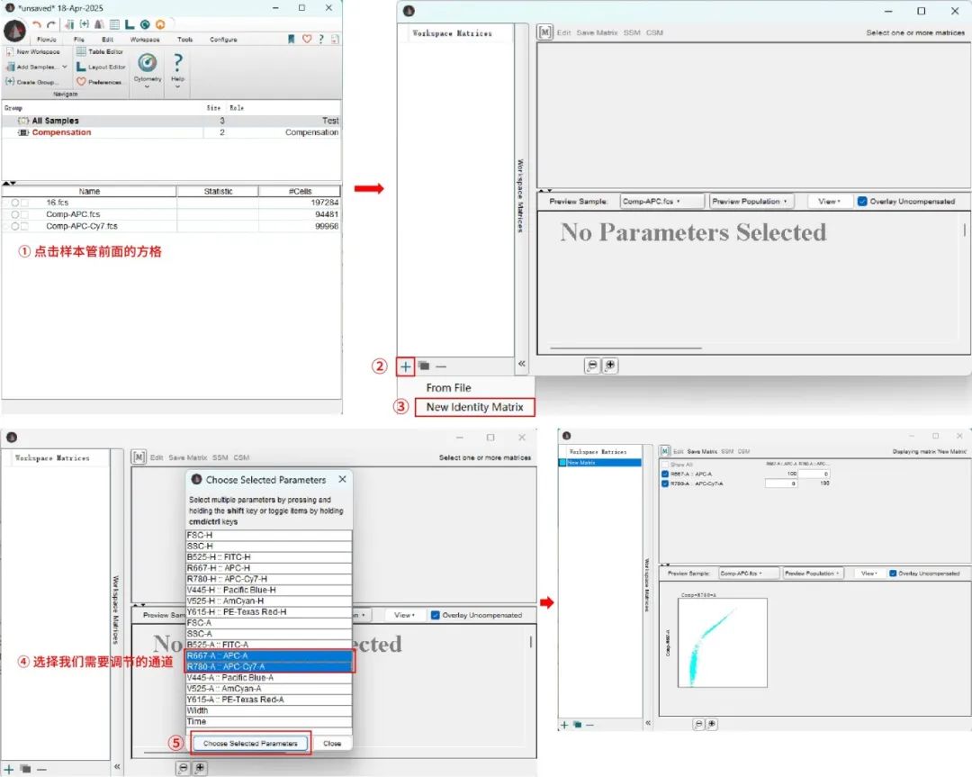Open the Workspace ribbon tab

click(144, 40)
